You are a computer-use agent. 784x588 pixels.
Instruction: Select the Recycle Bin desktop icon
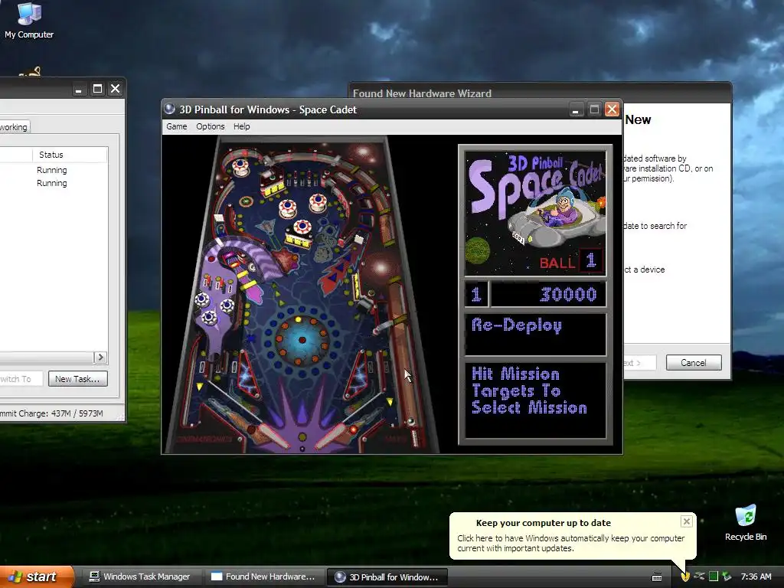click(x=746, y=523)
